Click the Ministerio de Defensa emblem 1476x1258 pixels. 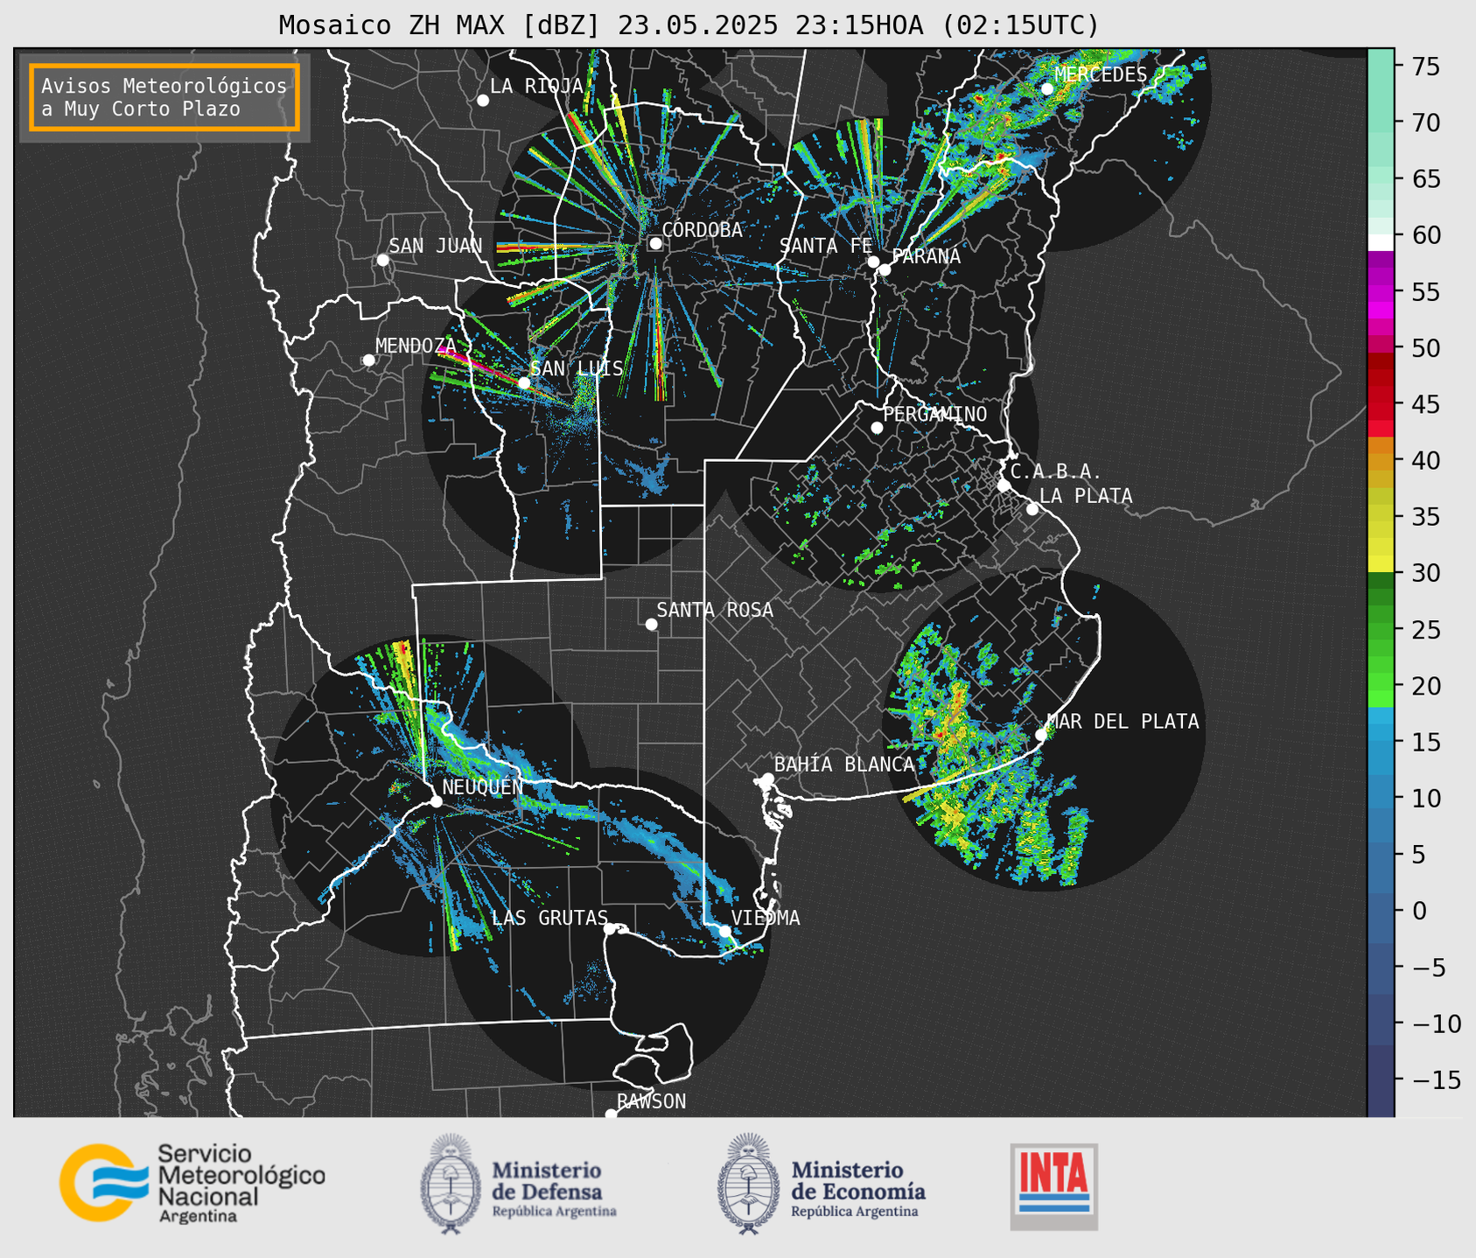click(451, 1184)
